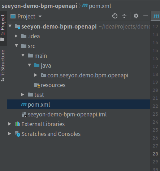160x171 pixels.
Task: Expand the test folder arrow
Action: tap(23, 95)
